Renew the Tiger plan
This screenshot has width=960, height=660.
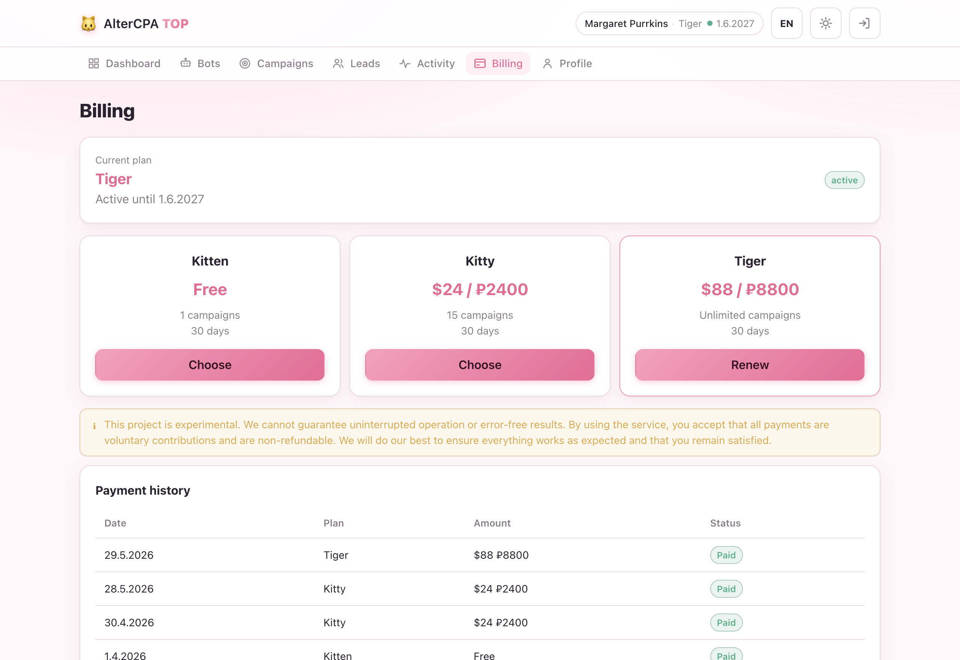point(750,365)
